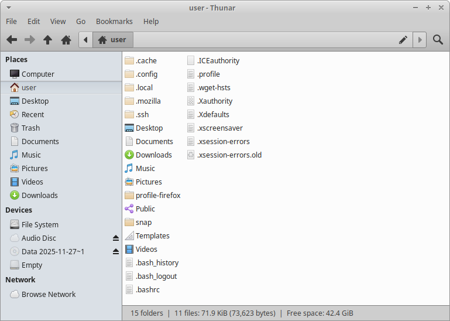
Task: Select the Templates folder
Action: coord(147,236)
